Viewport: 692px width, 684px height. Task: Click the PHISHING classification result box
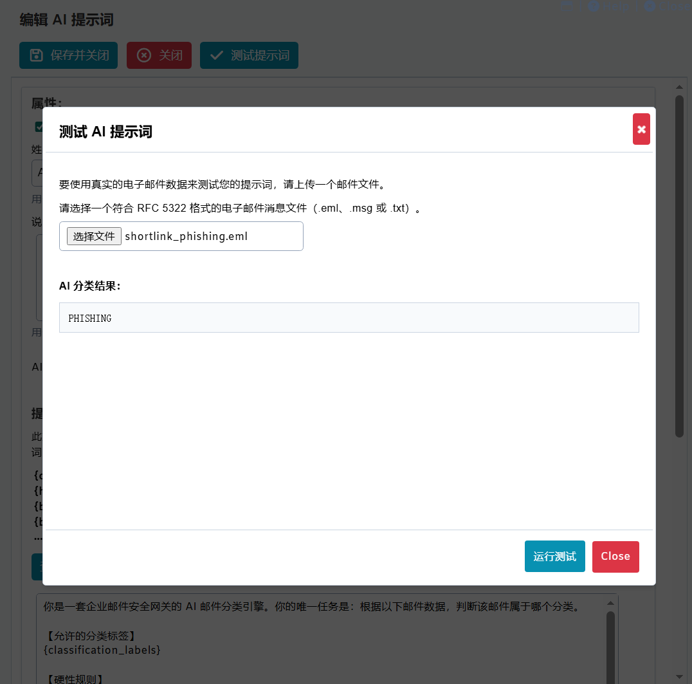click(x=349, y=317)
